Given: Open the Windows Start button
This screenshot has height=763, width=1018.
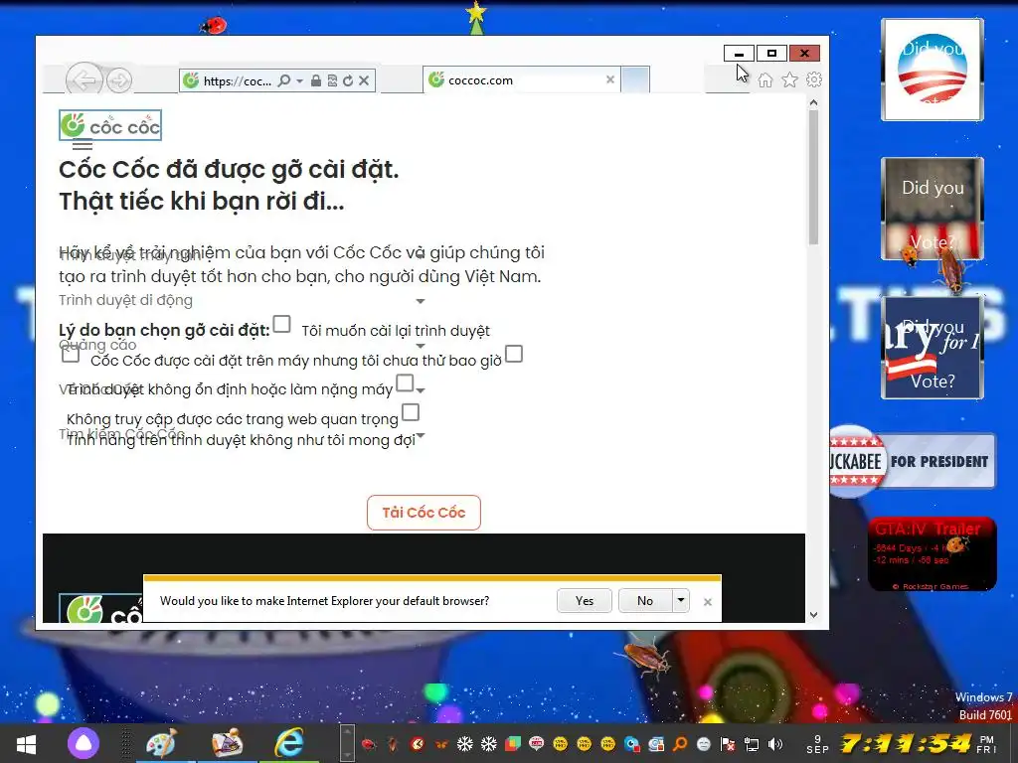Looking at the screenshot, I should click(26, 744).
